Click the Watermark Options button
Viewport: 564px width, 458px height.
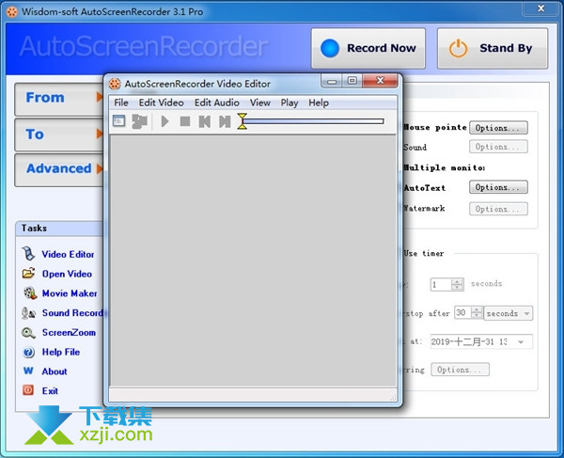(498, 209)
